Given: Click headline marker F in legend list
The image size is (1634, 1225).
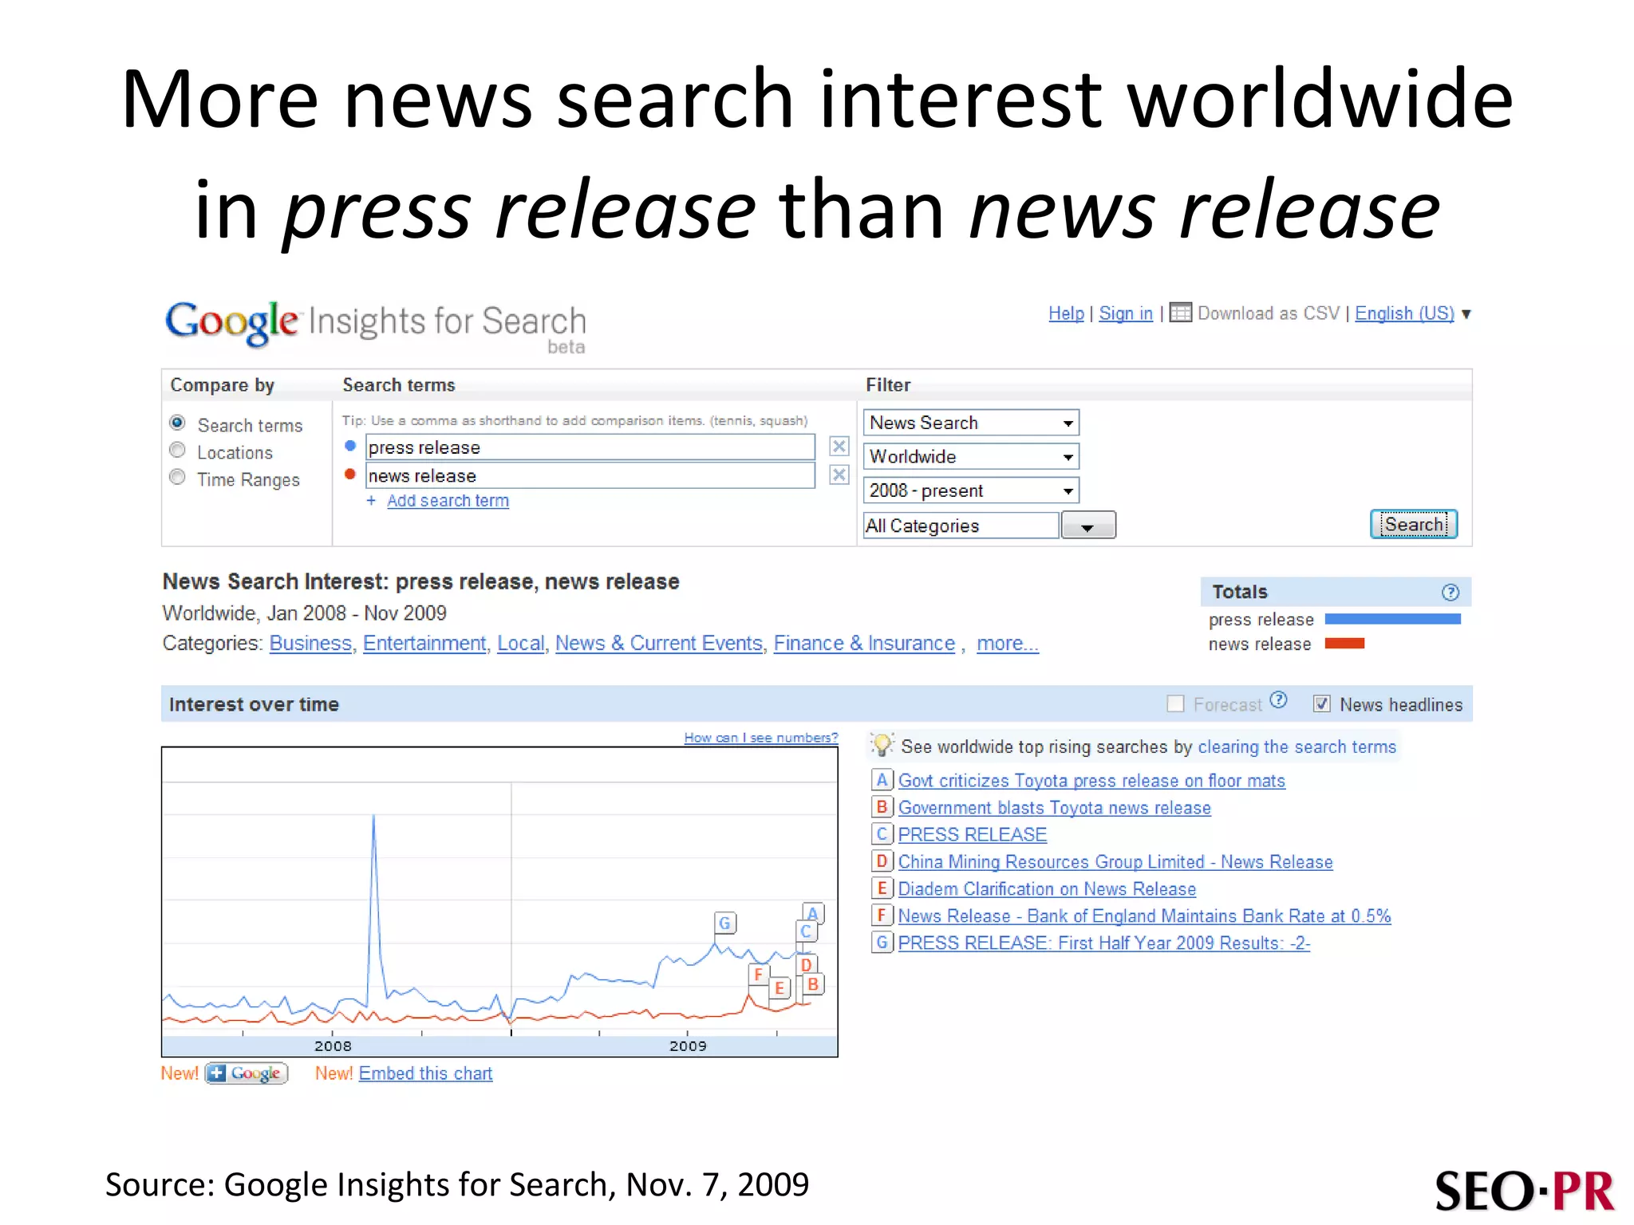Looking at the screenshot, I should (881, 916).
